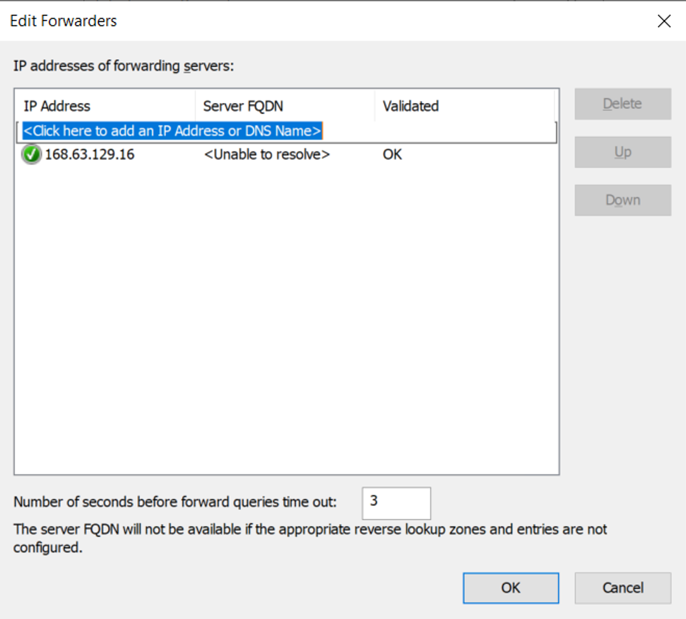Click the Validated column header
686x619 pixels.
click(411, 106)
